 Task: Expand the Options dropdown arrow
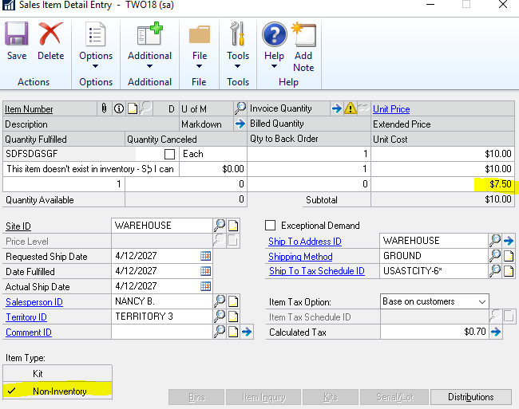[x=95, y=66]
